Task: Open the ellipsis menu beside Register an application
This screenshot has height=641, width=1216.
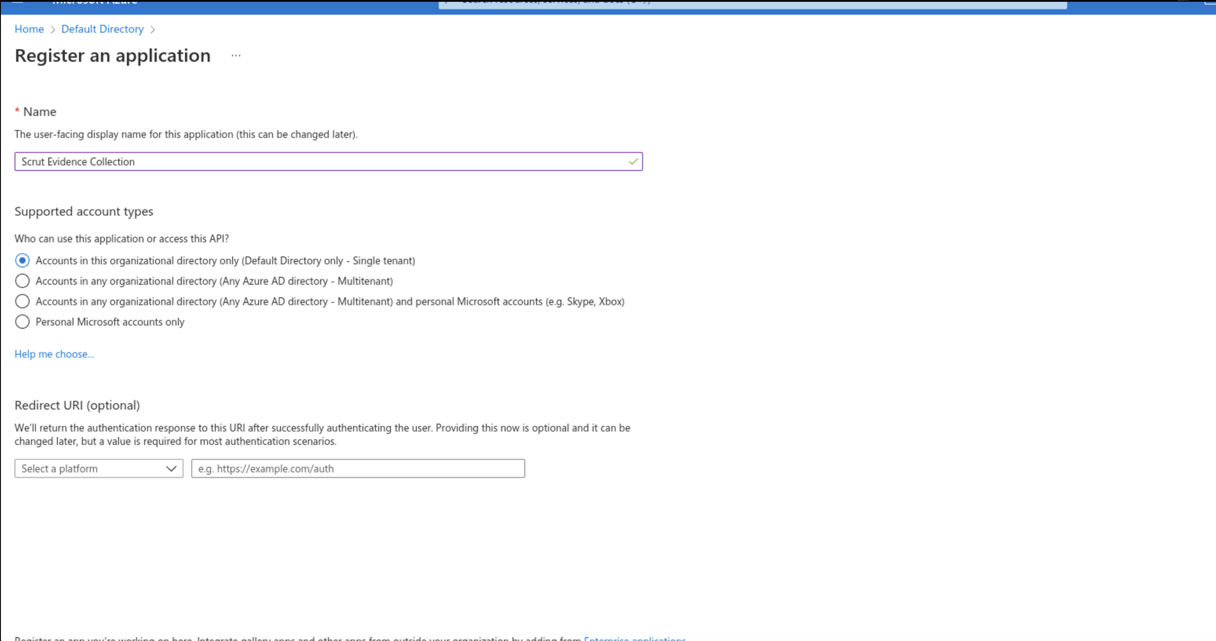Action: [x=236, y=56]
